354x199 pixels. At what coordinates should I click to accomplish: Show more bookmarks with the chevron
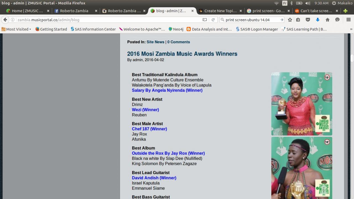coord(351,29)
